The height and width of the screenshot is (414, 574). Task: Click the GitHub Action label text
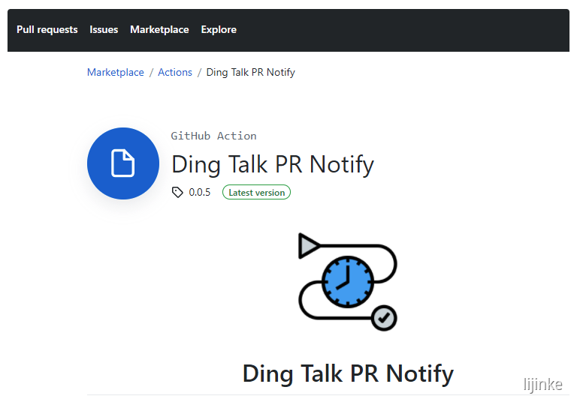click(x=213, y=136)
